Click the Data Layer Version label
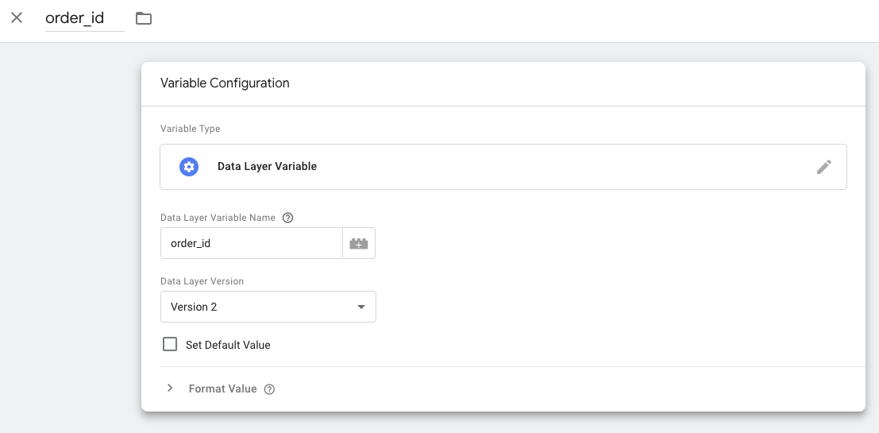Image resolution: width=879 pixels, height=433 pixels. (x=202, y=281)
